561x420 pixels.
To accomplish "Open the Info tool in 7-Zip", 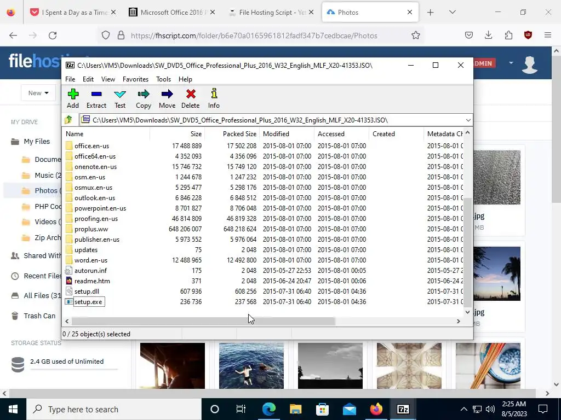I will click(214, 98).
